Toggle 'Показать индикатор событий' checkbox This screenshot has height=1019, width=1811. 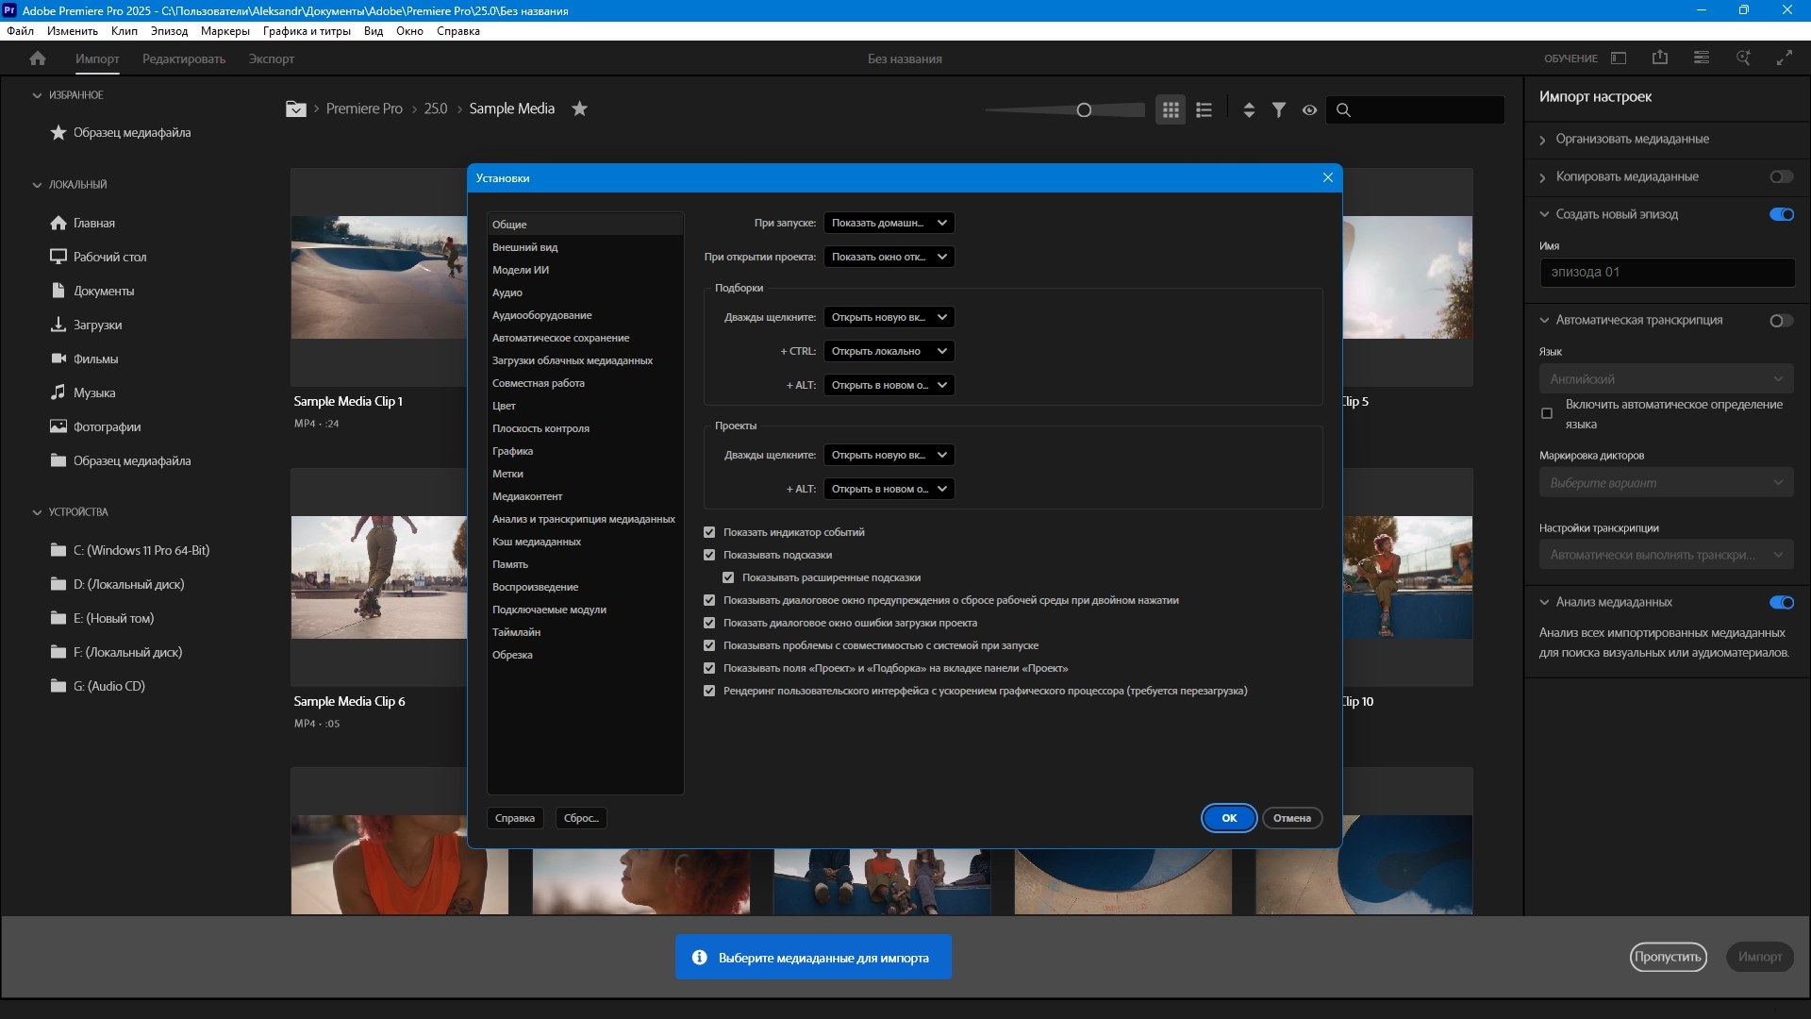tap(709, 532)
